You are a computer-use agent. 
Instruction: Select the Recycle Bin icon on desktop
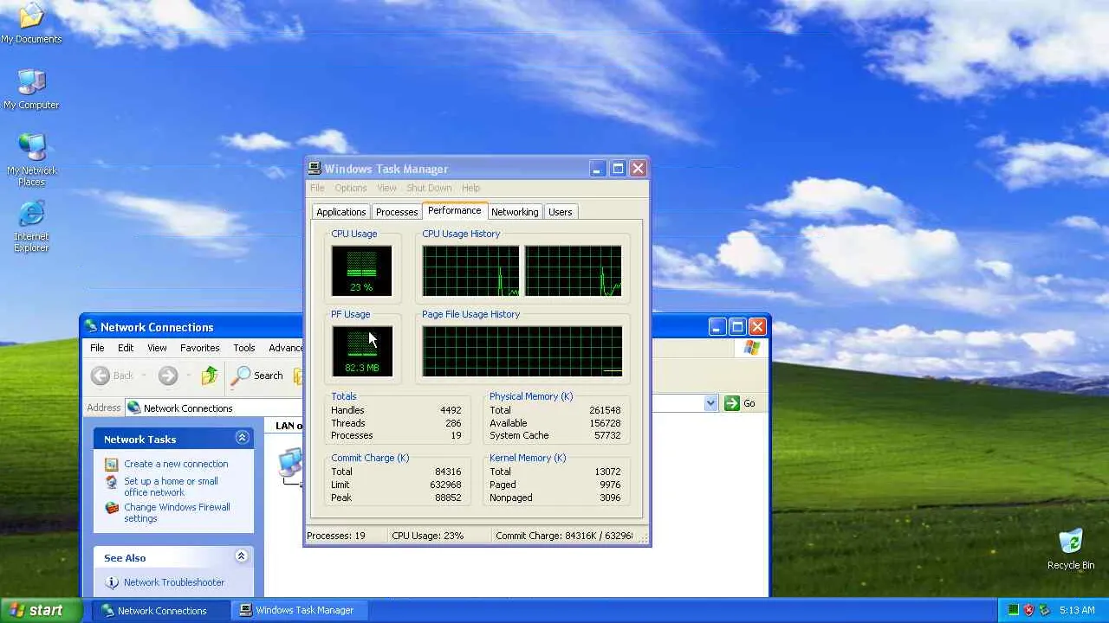(1071, 549)
